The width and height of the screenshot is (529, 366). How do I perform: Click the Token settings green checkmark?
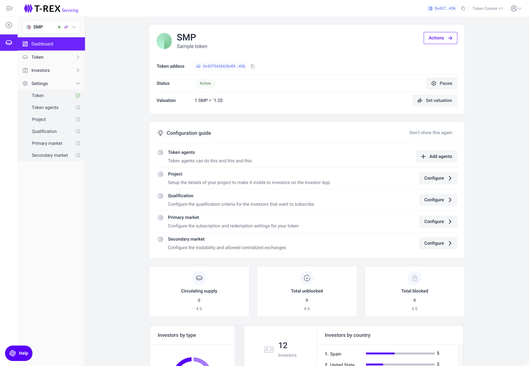[x=78, y=95]
